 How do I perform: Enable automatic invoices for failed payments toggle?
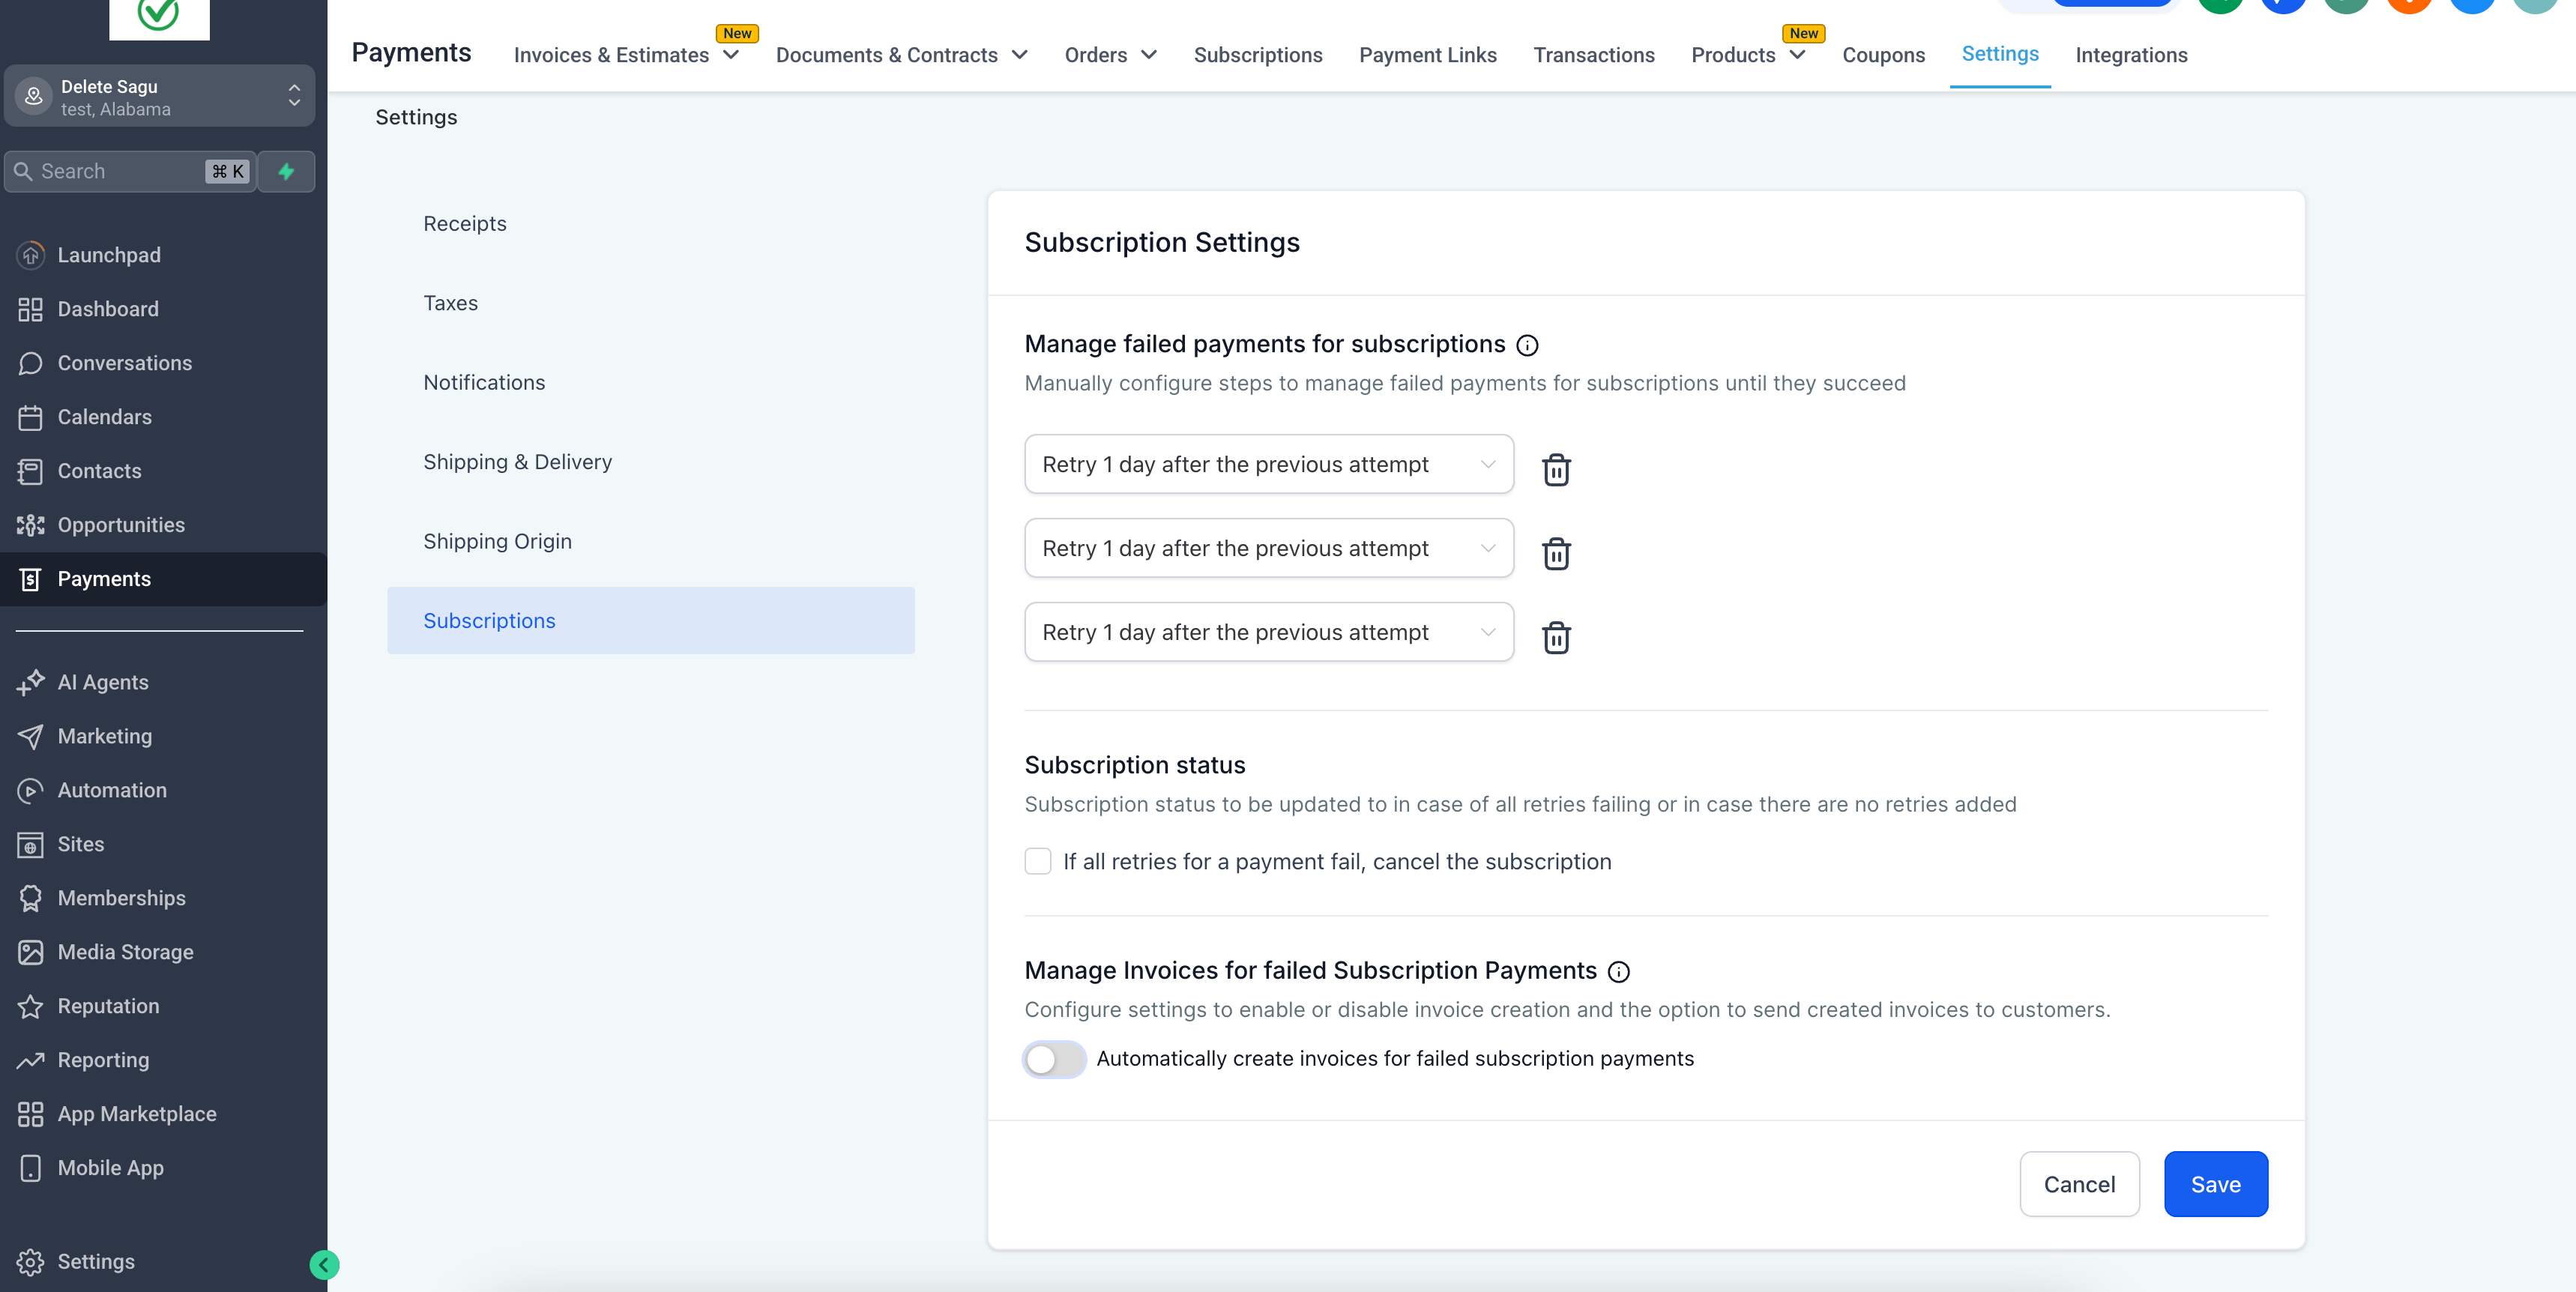pos(1054,1059)
